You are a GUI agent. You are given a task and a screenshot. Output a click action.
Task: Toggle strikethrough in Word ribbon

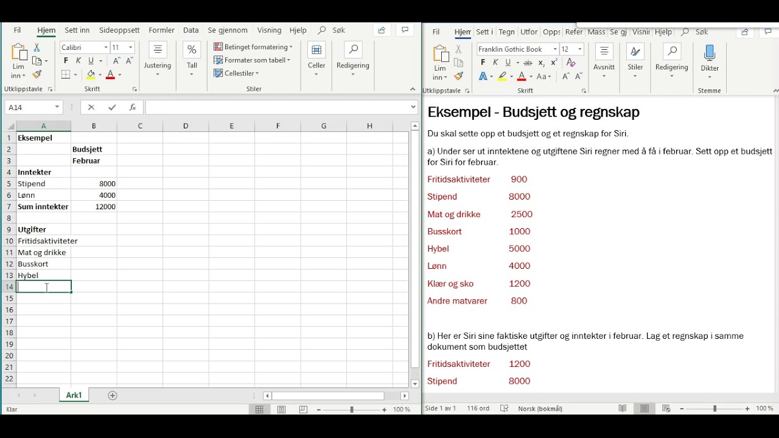(528, 63)
